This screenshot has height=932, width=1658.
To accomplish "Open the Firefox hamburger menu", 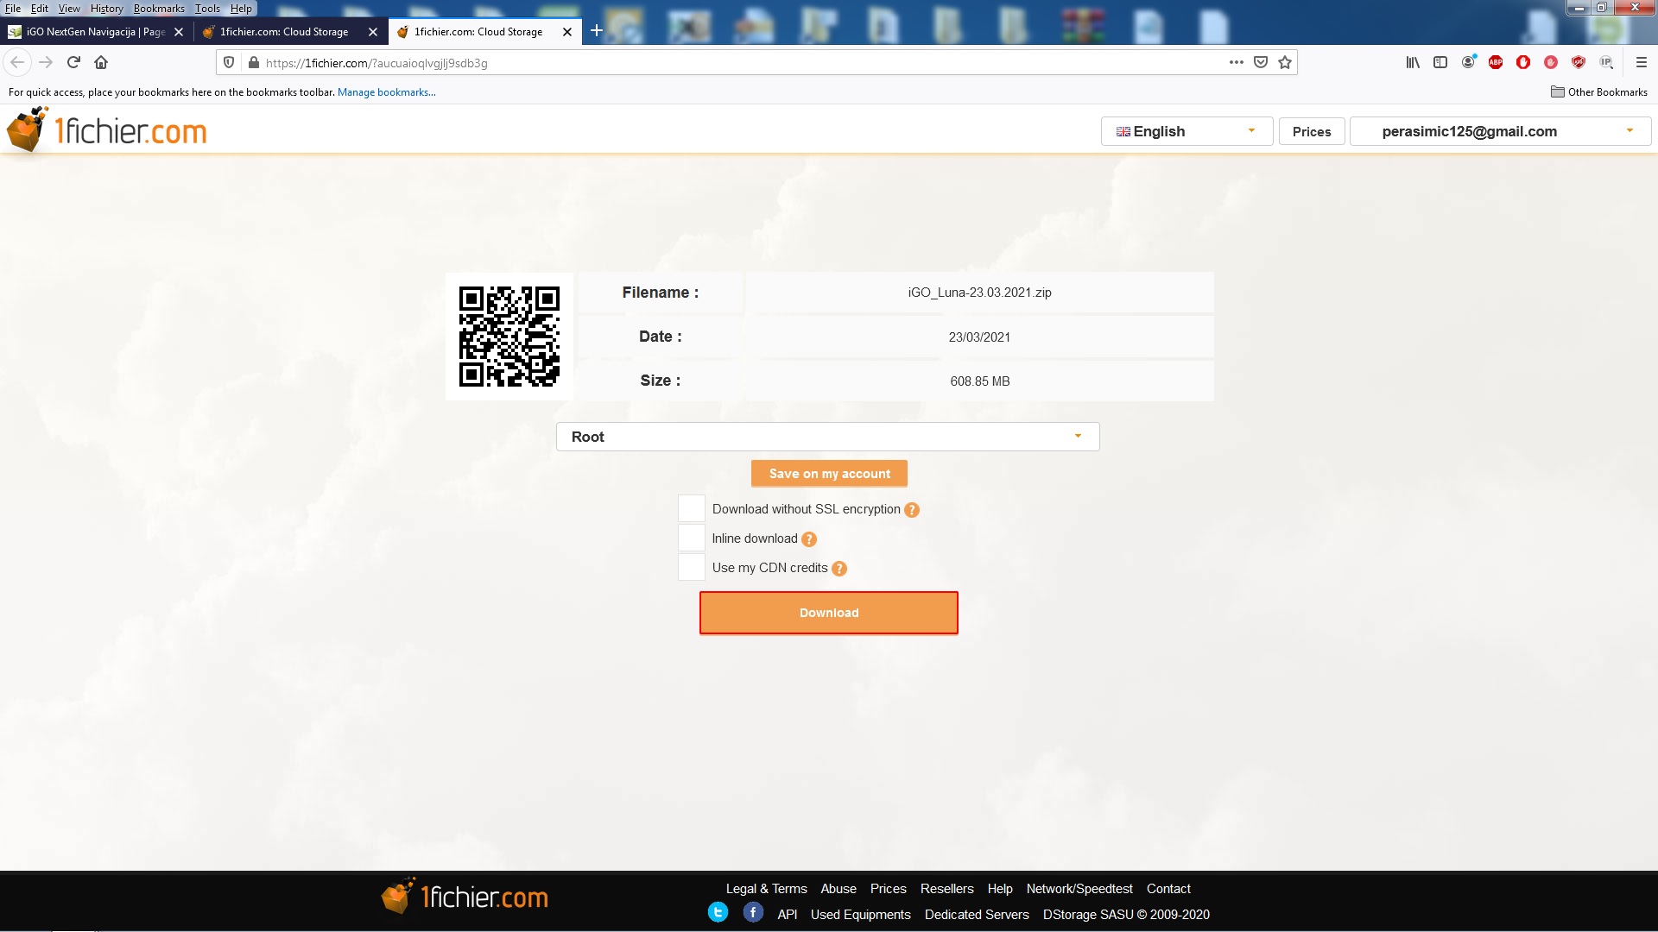I will [1641, 62].
